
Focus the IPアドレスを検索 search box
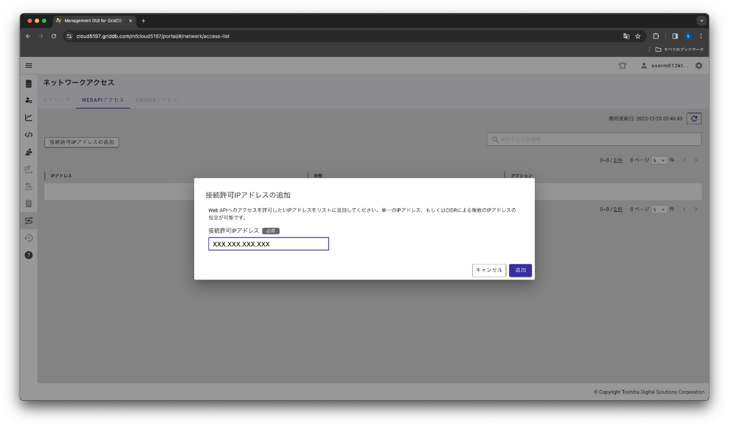[x=594, y=139]
